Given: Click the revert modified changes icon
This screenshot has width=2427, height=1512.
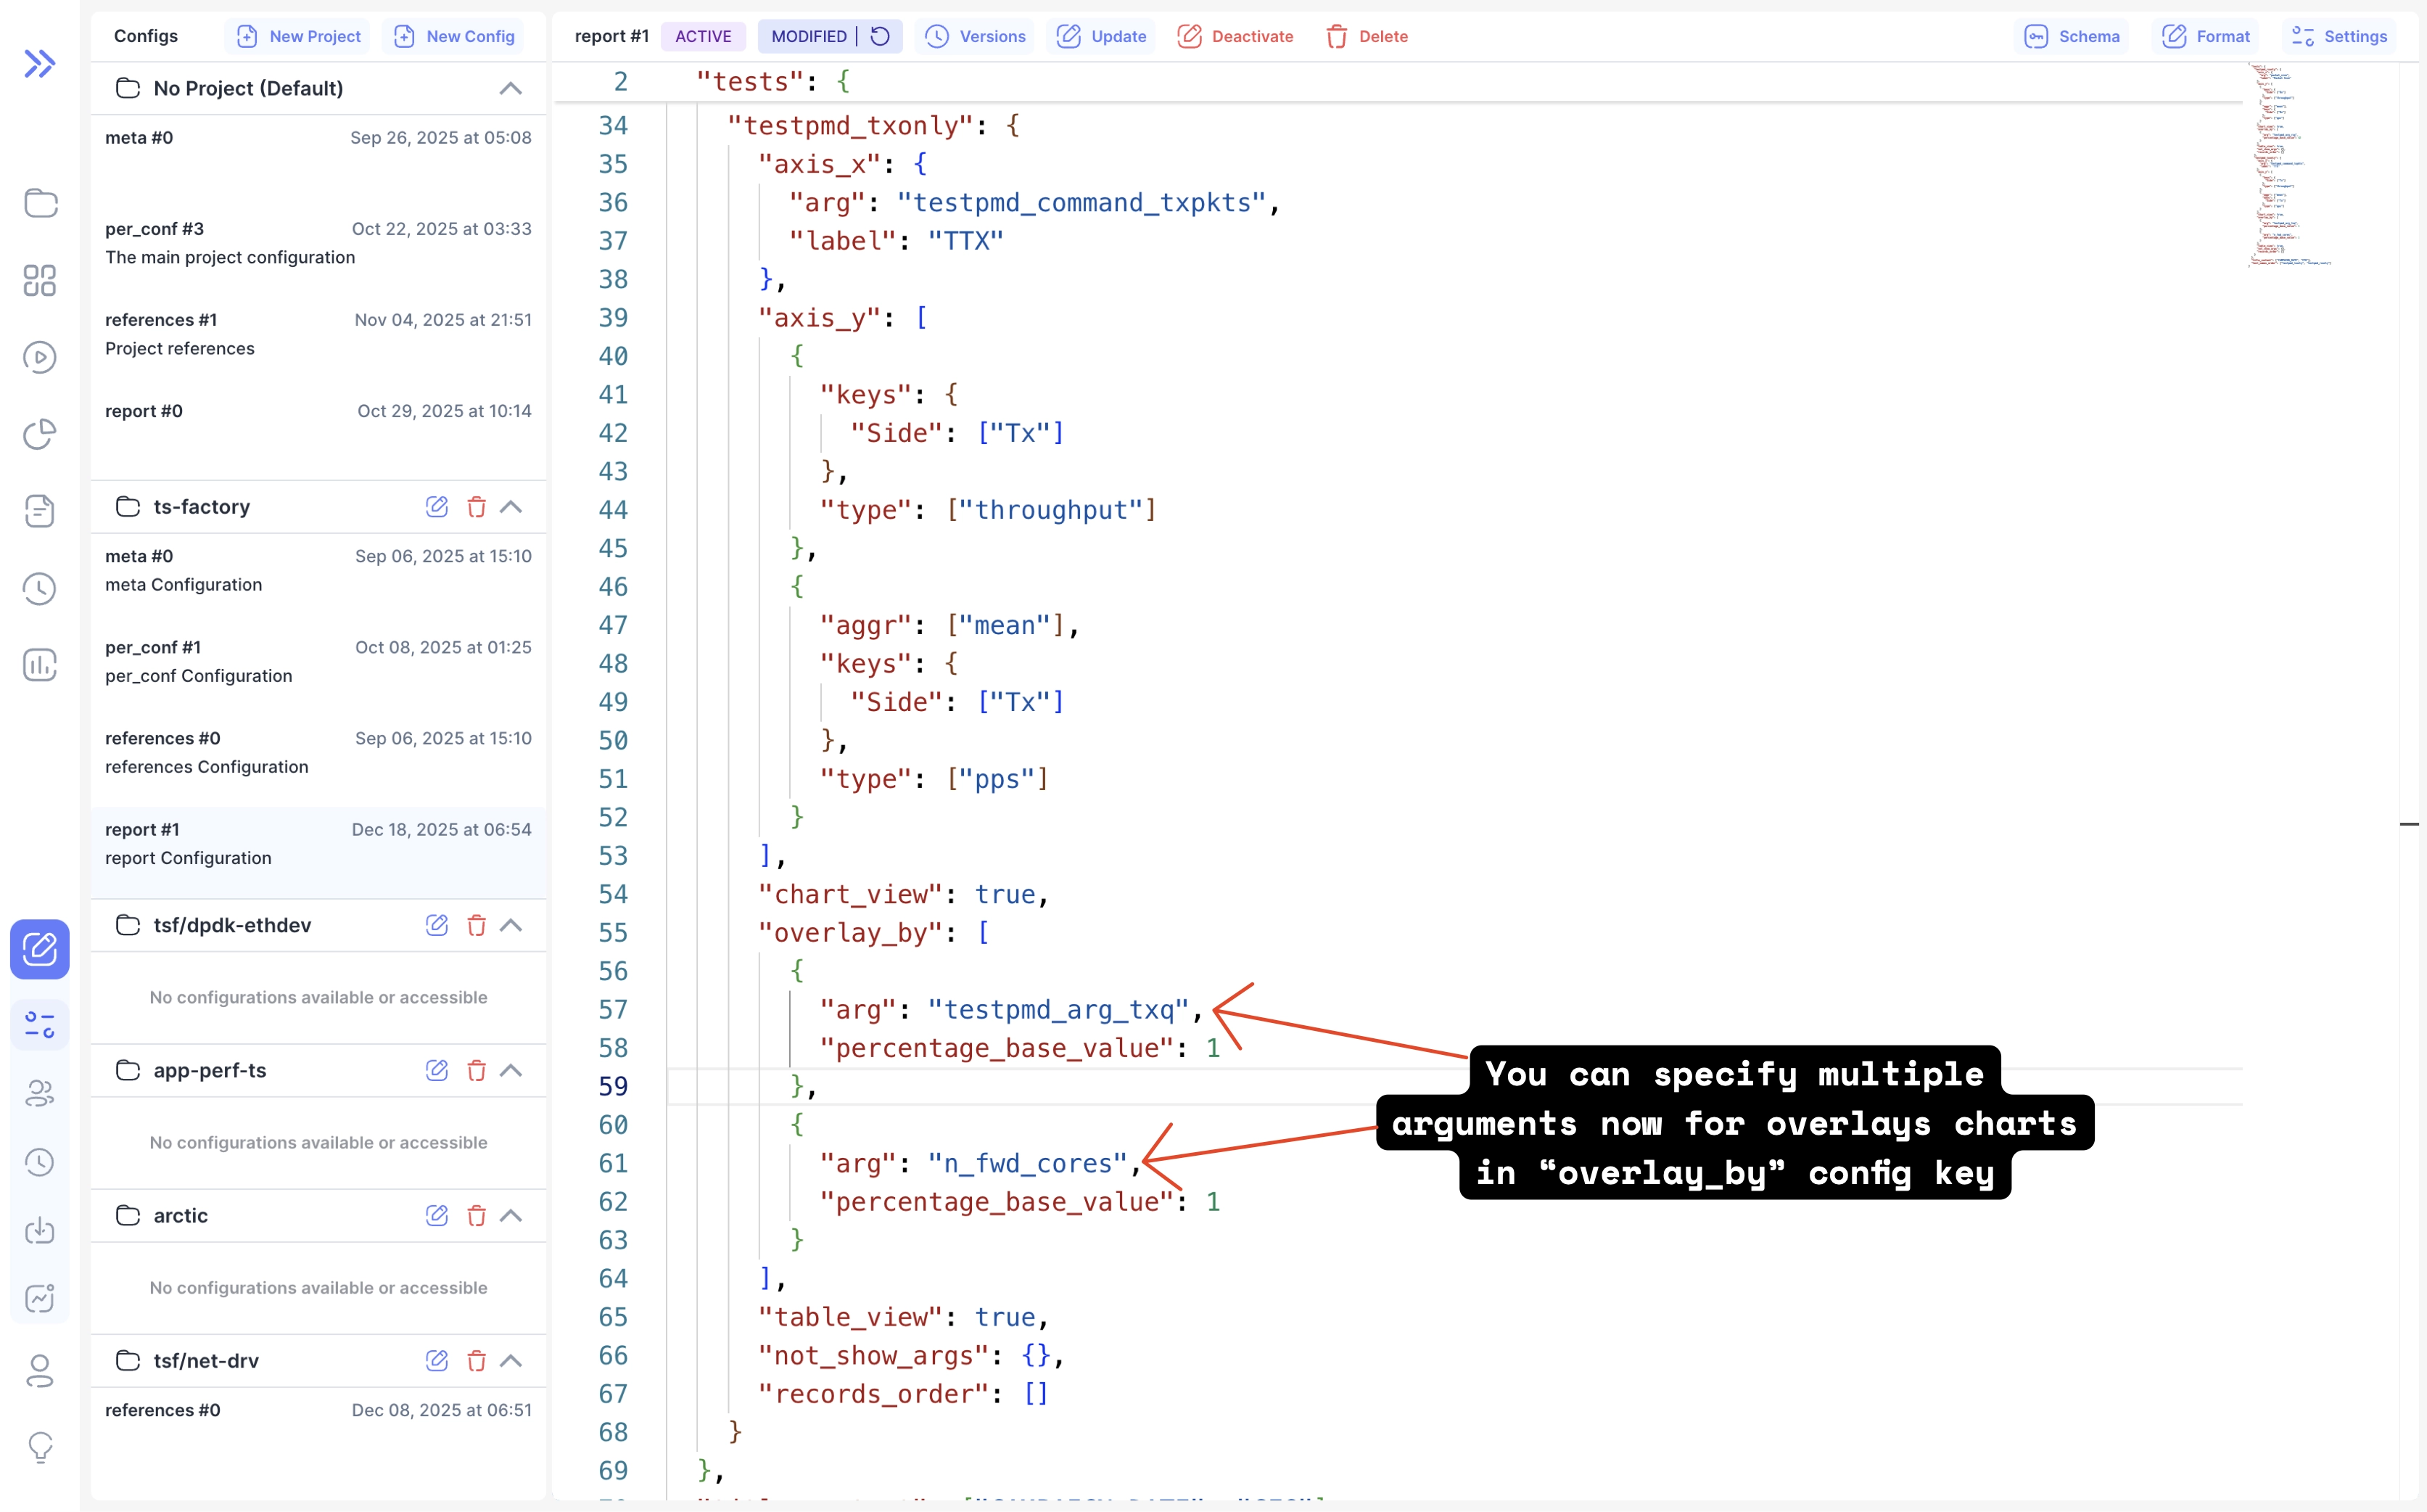Looking at the screenshot, I should click(x=880, y=36).
